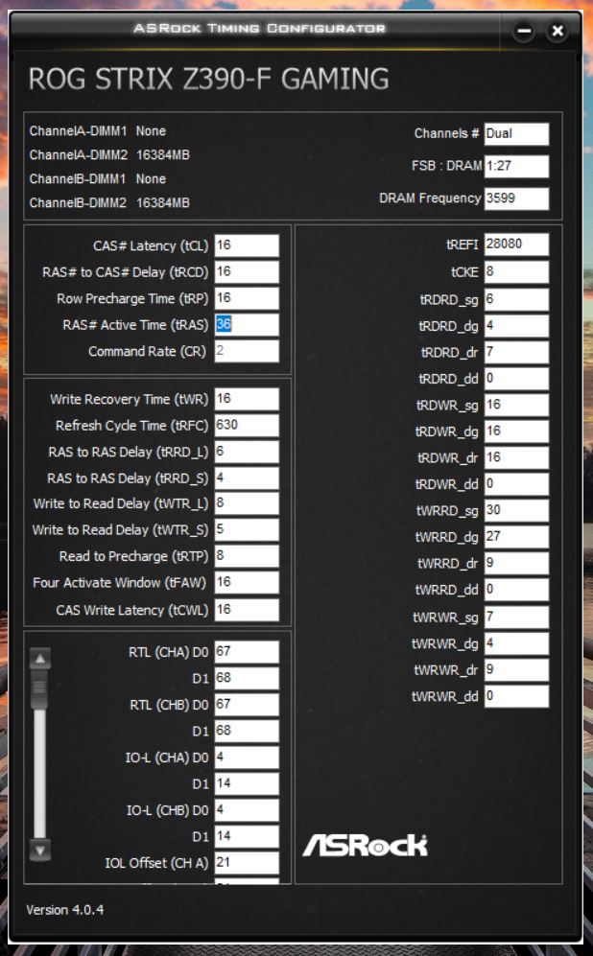The height and width of the screenshot is (956, 593).
Task: Click the ASRock logo
Action: pos(365,845)
